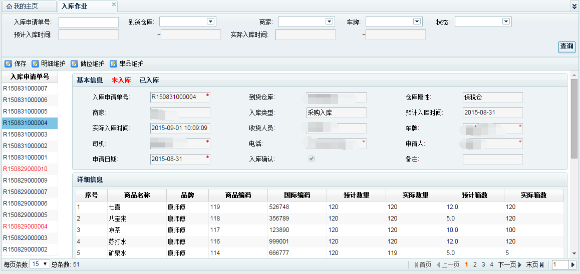Image resolution: width=580 pixels, height=274 pixels.
Task: Click the vertical scrollbar in detail area
Action: (574, 118)
